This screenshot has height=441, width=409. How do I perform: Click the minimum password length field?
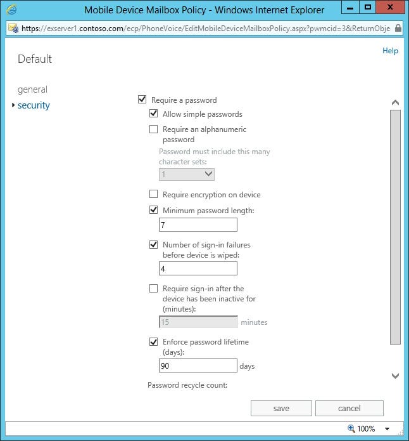(x=198, y=225)
